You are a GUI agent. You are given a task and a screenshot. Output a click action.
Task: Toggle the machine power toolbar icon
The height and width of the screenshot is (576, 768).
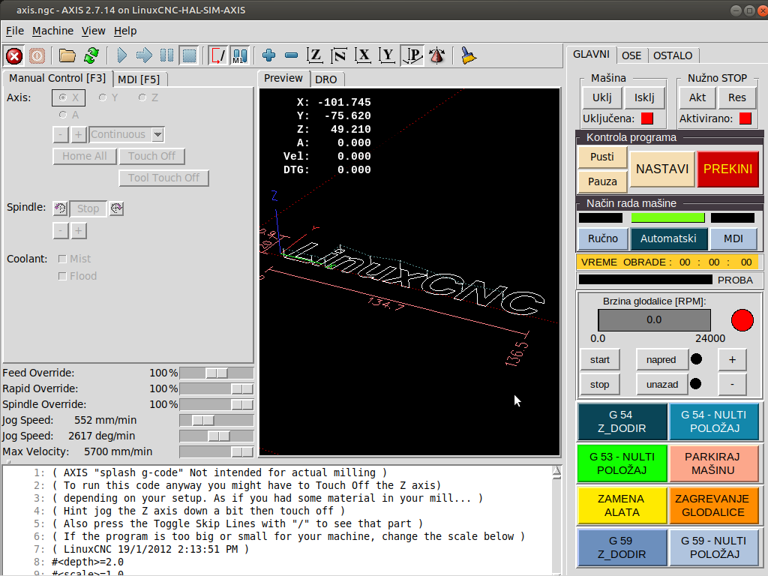coord(37,55)
